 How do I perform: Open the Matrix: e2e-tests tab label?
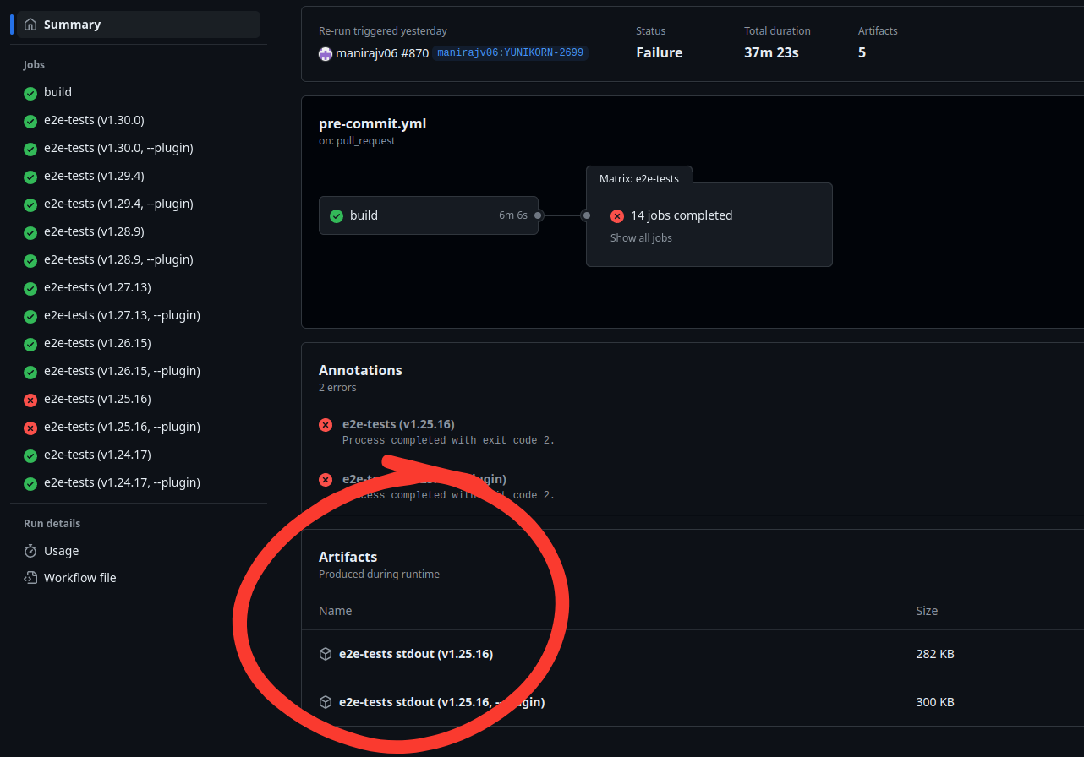[x=638, y=178]
